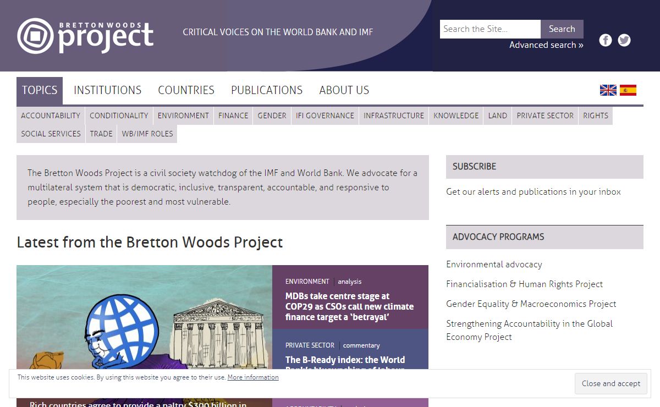Screen dimensions: 660x407
Task: Select the ENVIRONMENT topic in submenu
Action: point(183,116)
